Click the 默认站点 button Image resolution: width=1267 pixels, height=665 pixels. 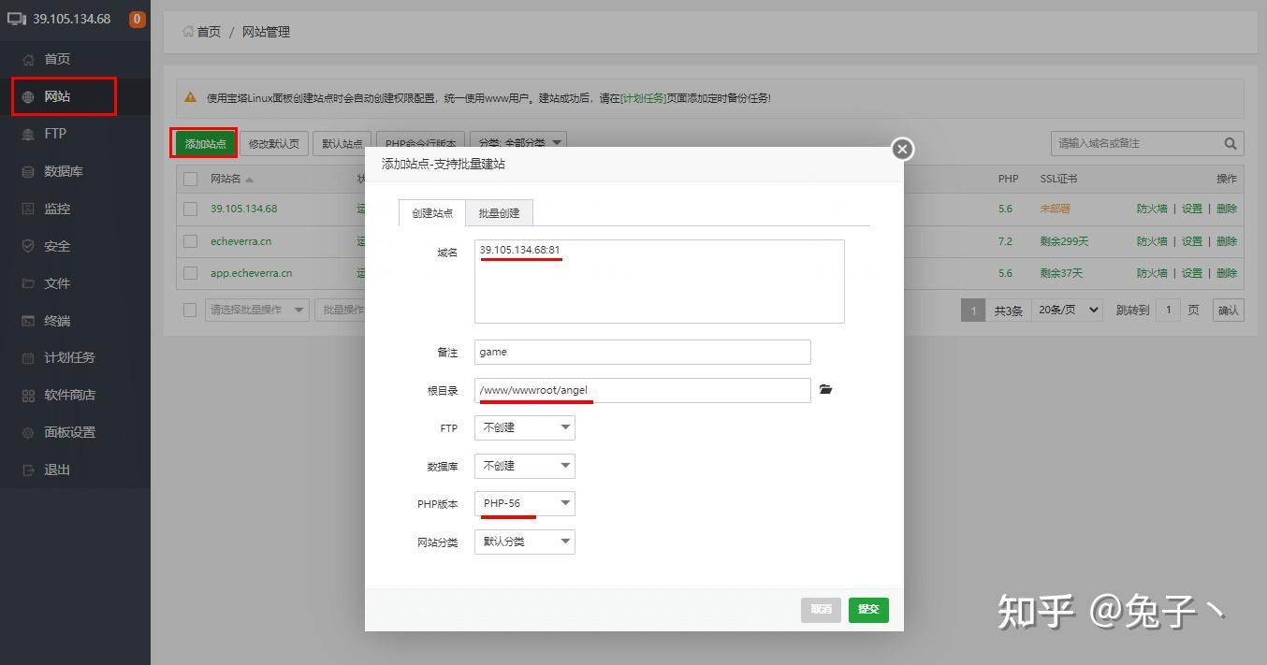pyautogui.click(x=342, y=143)
